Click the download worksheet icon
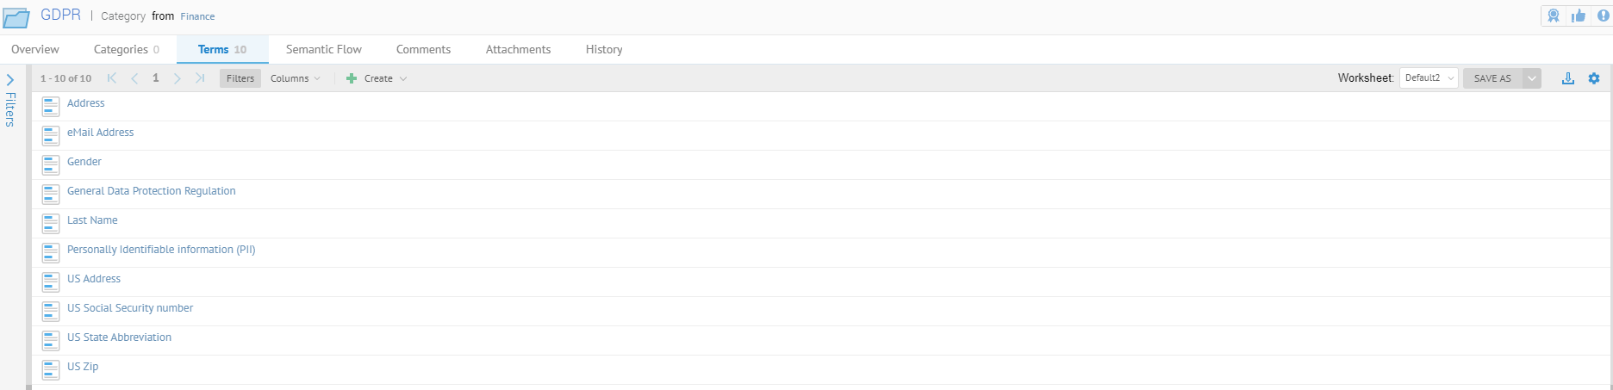This screenshot has height=390, width=1613. [1568, 78]
